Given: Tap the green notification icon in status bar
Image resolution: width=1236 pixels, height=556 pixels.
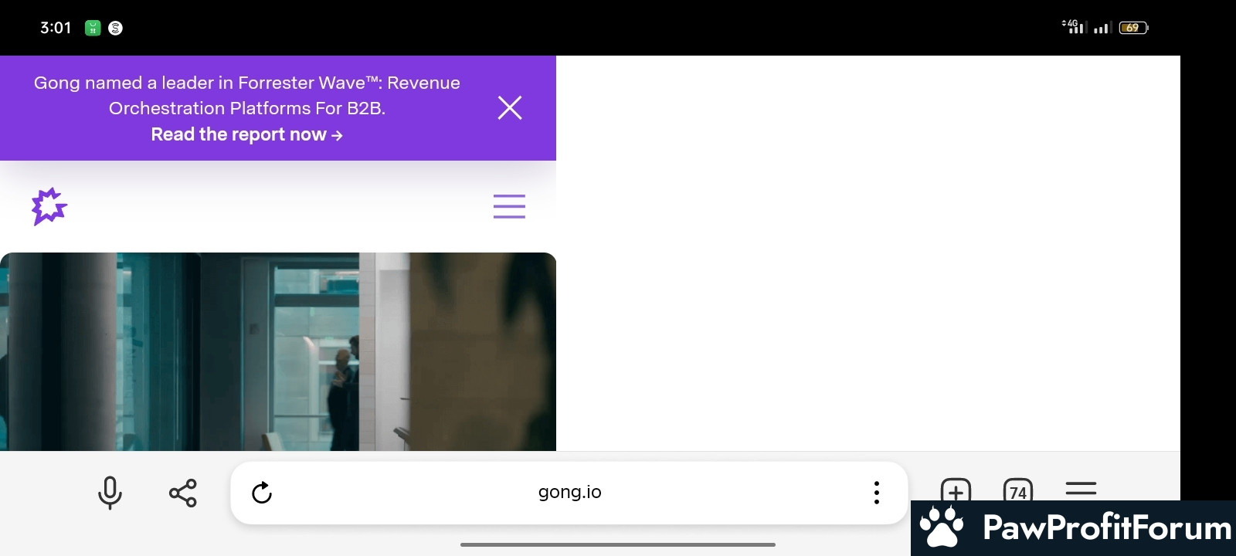Looking at the screenshot, I should pyautogui.click(x=93, y=28).
